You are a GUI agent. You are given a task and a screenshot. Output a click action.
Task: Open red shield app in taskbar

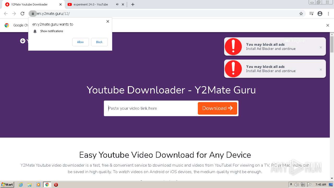coord(56,185)
